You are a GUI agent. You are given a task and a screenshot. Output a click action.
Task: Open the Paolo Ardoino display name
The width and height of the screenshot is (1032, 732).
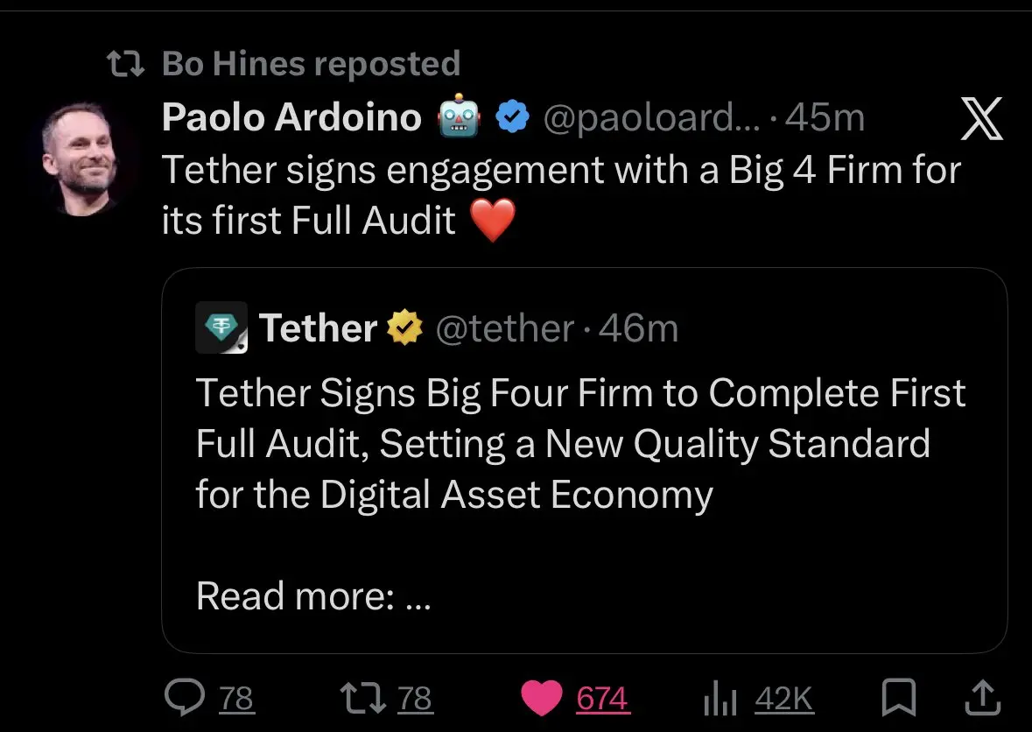pyautogui.click(x=291, y=117)
